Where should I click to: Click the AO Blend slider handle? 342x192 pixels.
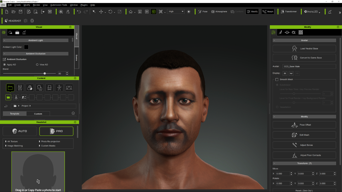(x=45, y=73)
